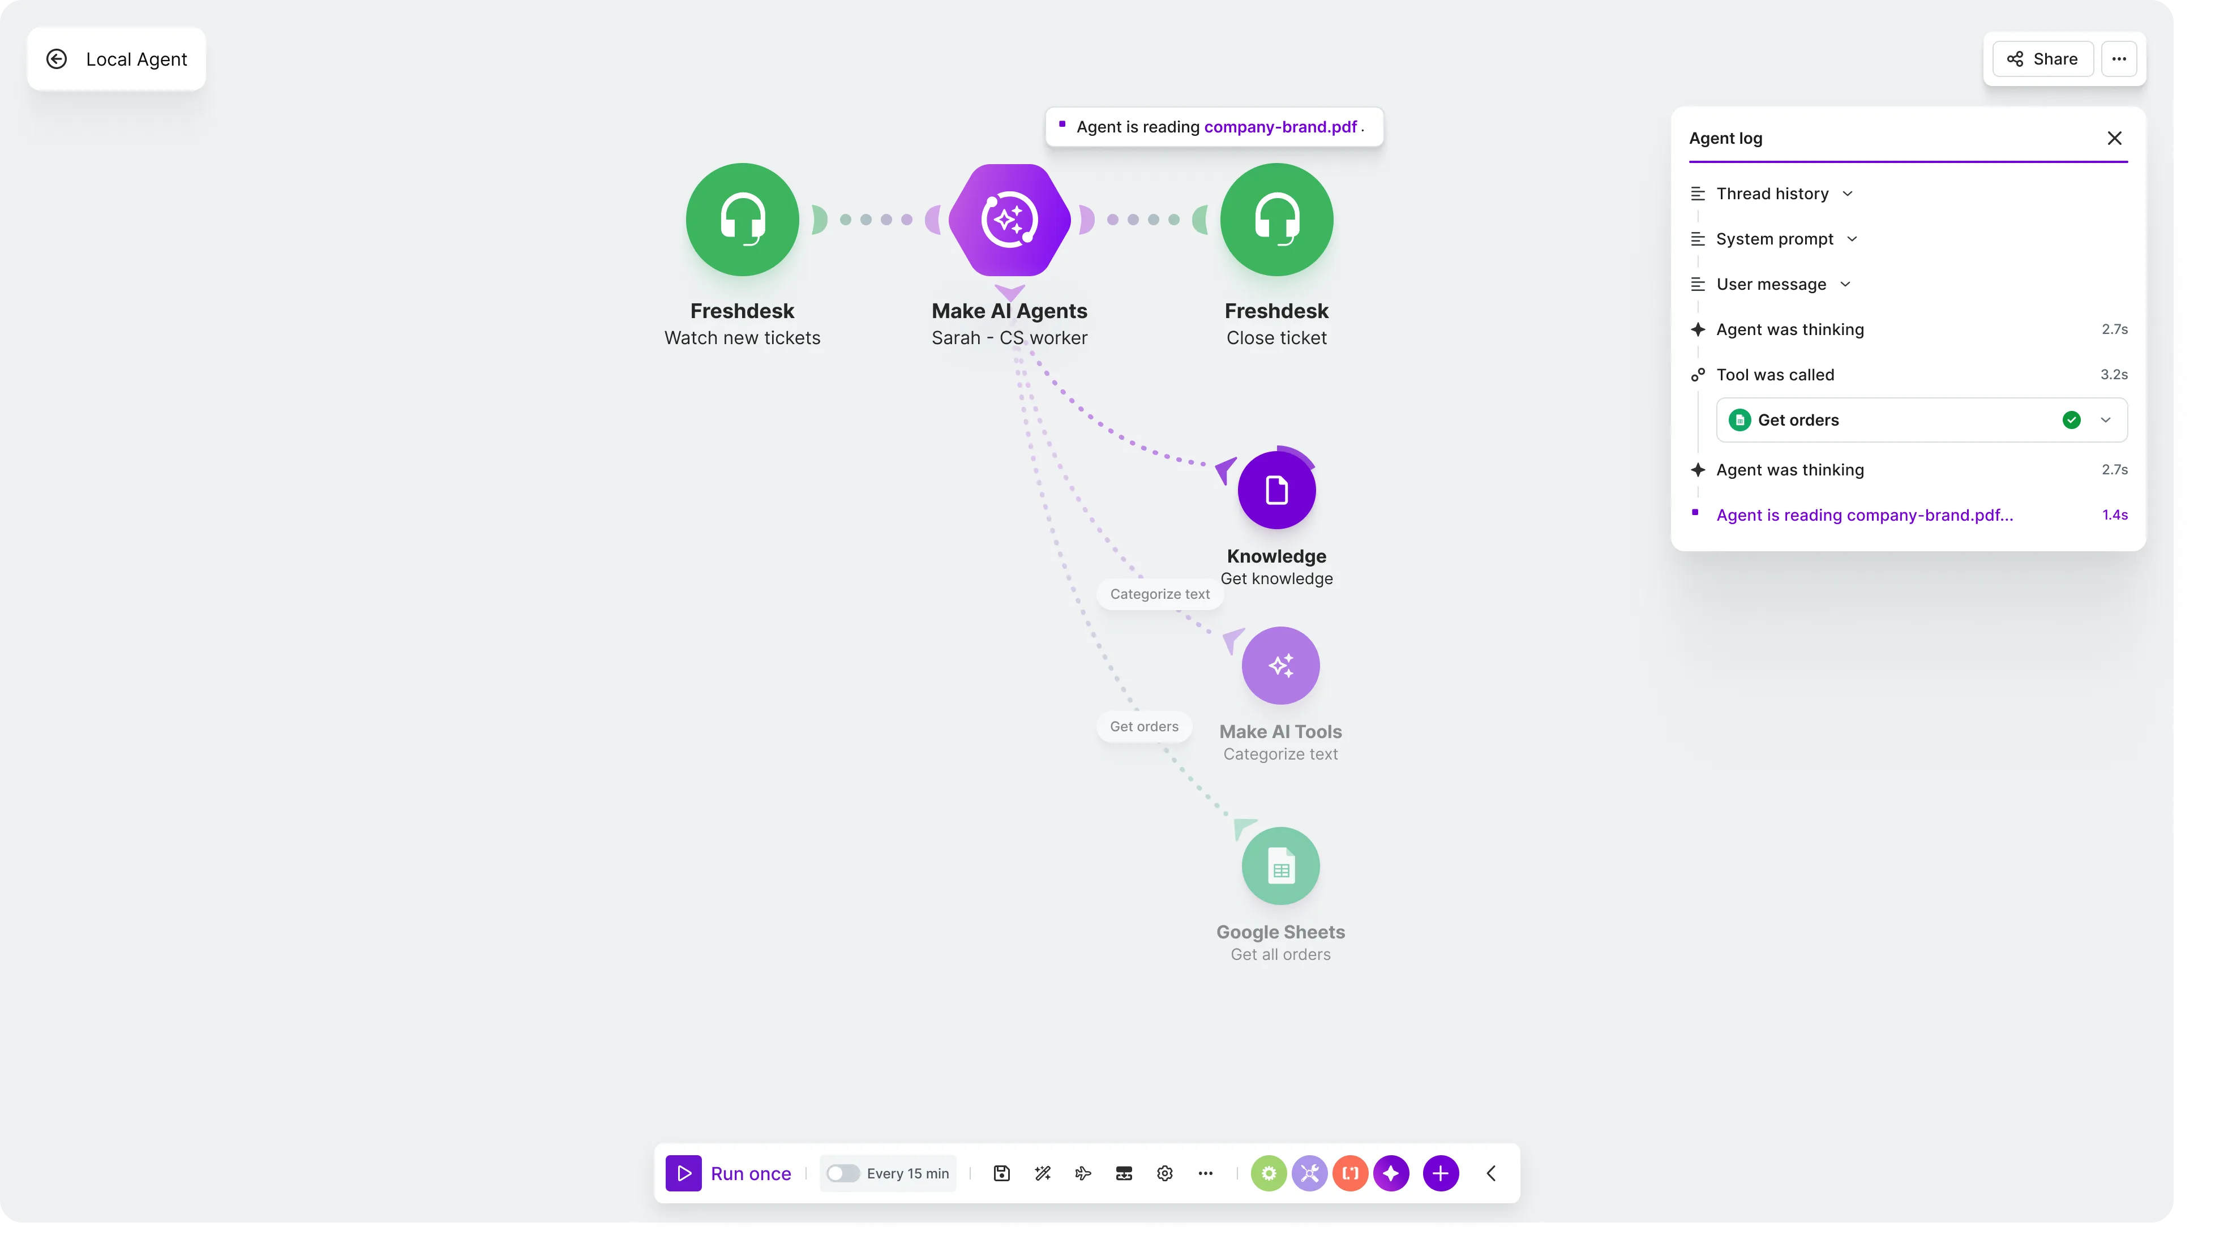Close the Agent log panel
Image resolution: width=2228 pixels, height=1235 pixels.
click(2115, 138)
